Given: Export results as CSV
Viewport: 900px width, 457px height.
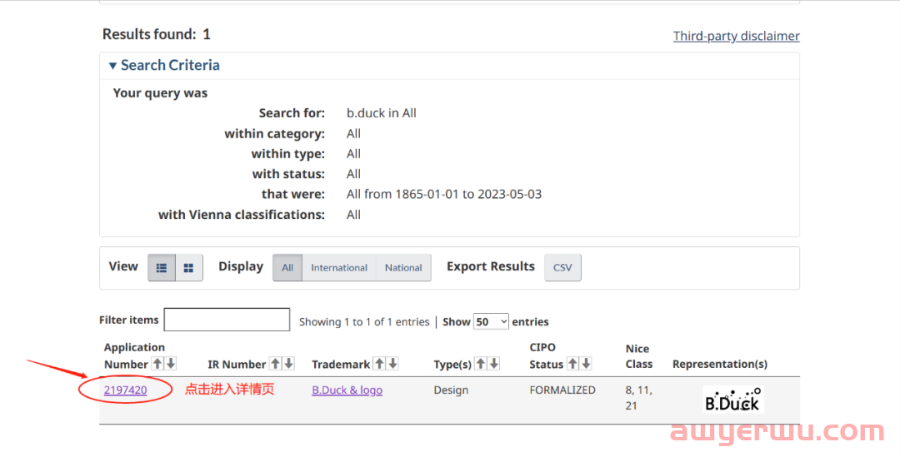Looking at the screenshot, I should tap(562, 268).
